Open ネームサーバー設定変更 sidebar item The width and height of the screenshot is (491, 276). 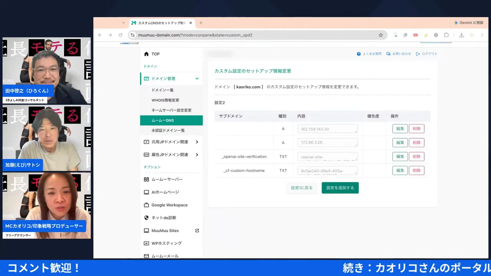coord(171,110)
